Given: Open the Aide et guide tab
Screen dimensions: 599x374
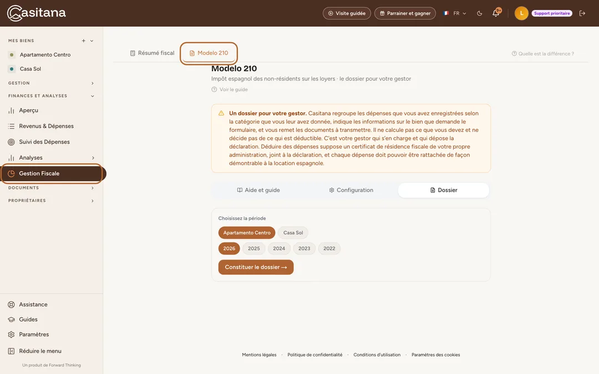Looking at the screenshot, I should (258, 190).
